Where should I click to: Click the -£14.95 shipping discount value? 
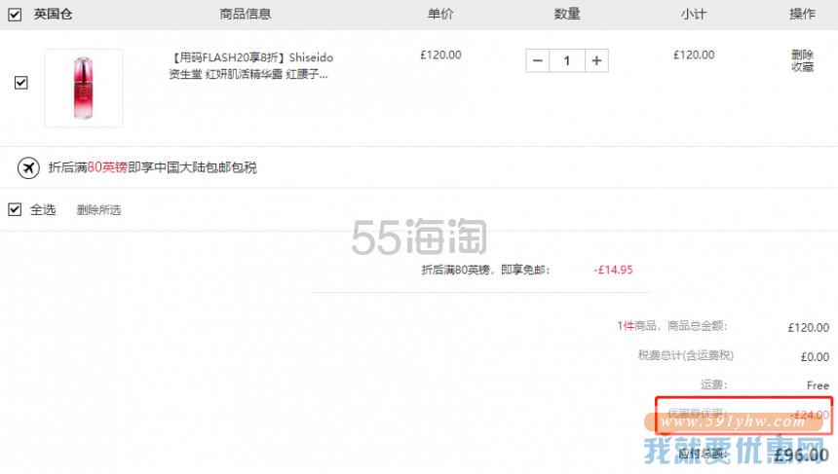coord(613,271)
